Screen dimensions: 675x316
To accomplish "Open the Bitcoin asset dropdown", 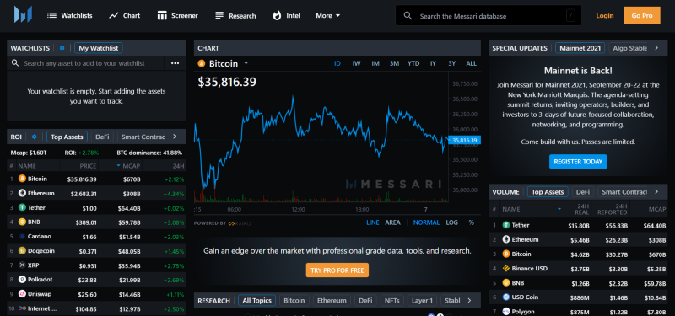I will (246, 64).
